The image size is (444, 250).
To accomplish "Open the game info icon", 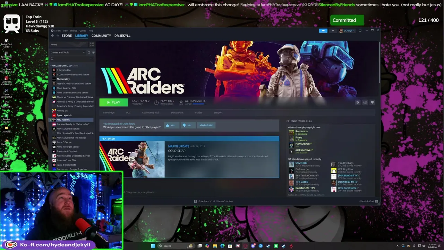I will pyautogui.click(x=365, y=102).
